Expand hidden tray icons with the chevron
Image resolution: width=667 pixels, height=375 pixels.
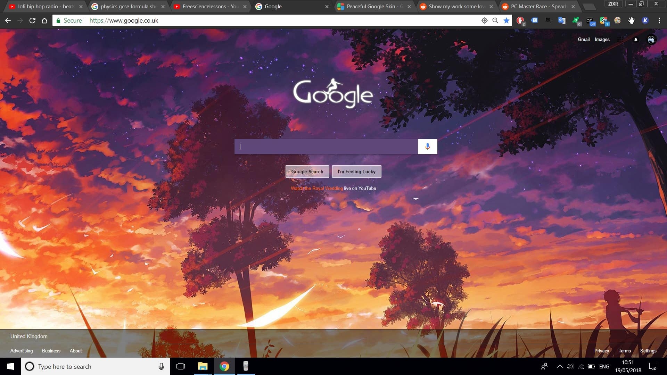point(560,366)
